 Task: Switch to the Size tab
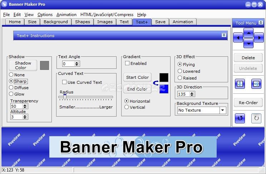[32, 22]
